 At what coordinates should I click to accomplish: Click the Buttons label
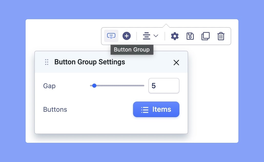click(x=55, y=109)
